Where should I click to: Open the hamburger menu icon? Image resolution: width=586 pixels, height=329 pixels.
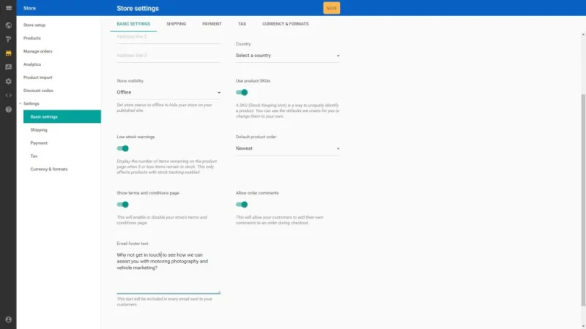coord(8,8)
